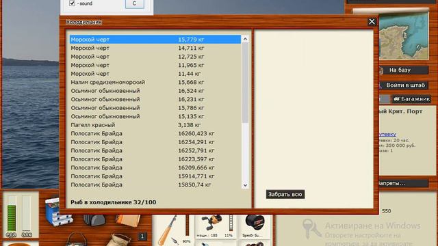Select Морской черт 11,965 кг row
Image resolution: width=438 pixels, height=246 pixels.
[x=155, y=65]
